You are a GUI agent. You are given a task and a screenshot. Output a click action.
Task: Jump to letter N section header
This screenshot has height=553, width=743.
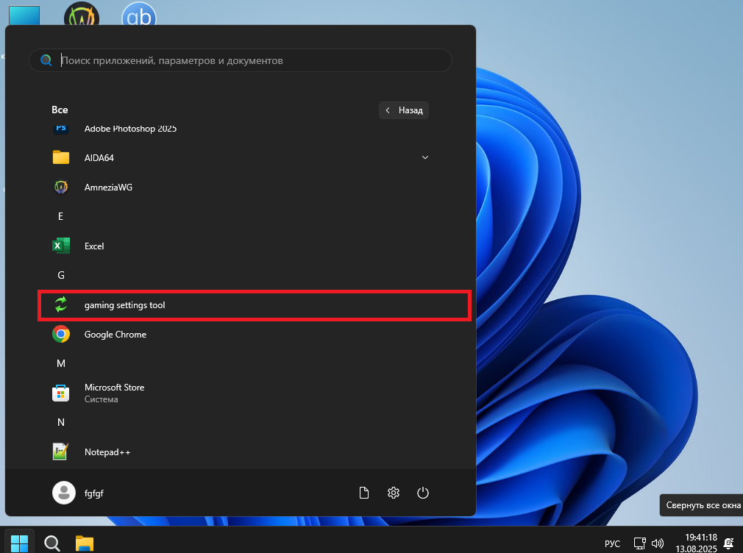click(60, 422)
